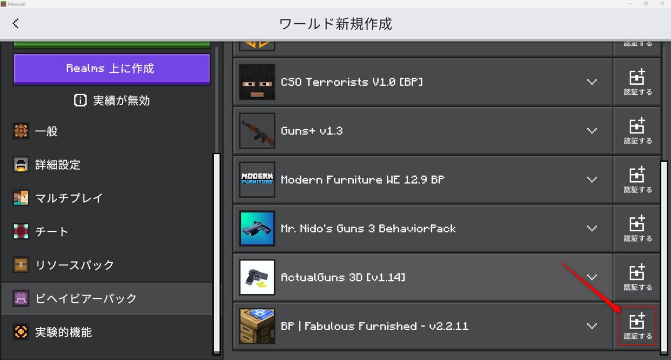Screen dimensions: 671x360
Task: Expand CSO Terrorists V1.0 pack details
Action: 592,82
